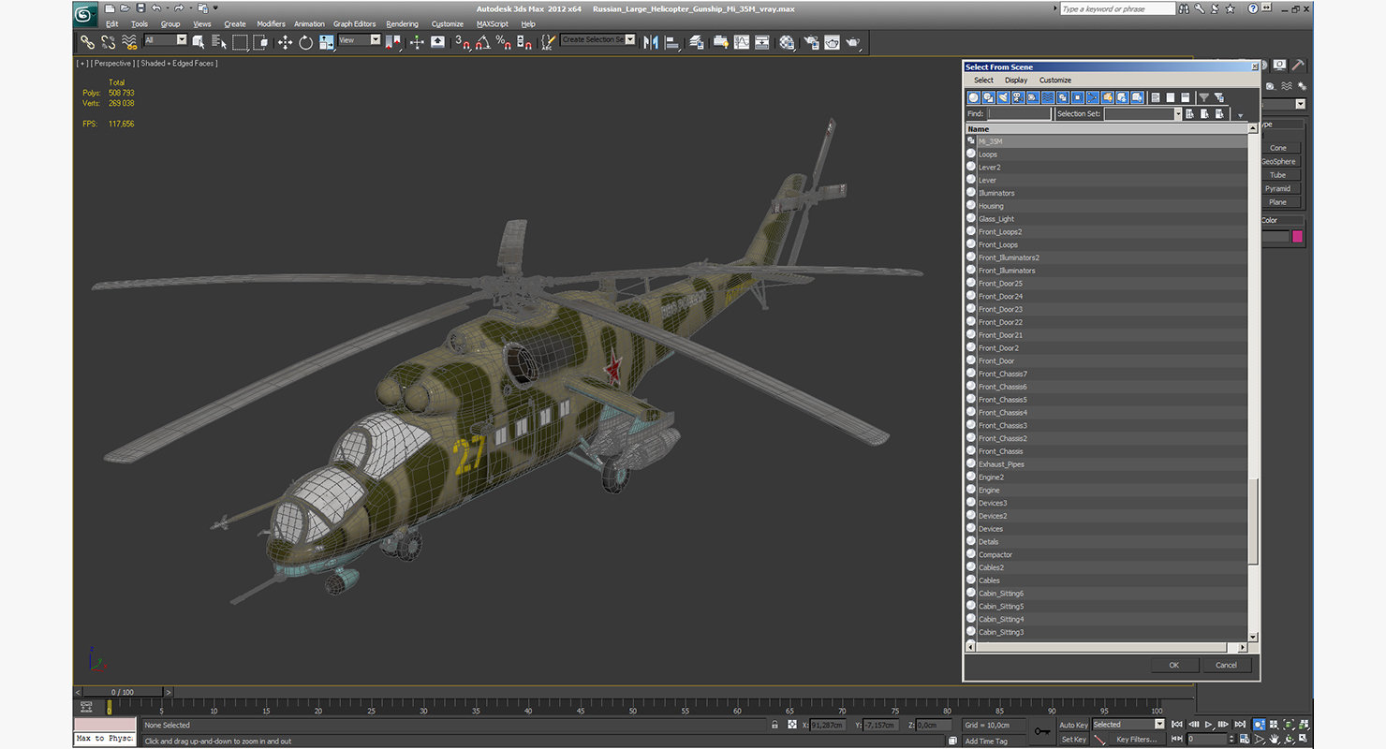
Task: Click the Unlink Selection tool
Action: pyautogui.click(x=109, y=42)
